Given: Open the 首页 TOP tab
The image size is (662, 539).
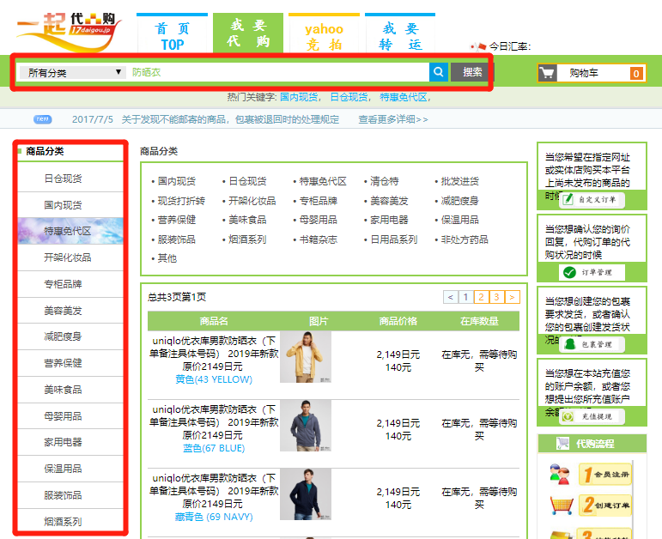Looking at the screenshot, I should point(173,33).
